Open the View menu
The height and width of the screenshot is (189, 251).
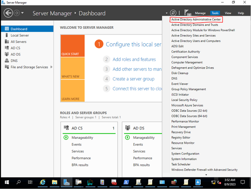(228, 13)
